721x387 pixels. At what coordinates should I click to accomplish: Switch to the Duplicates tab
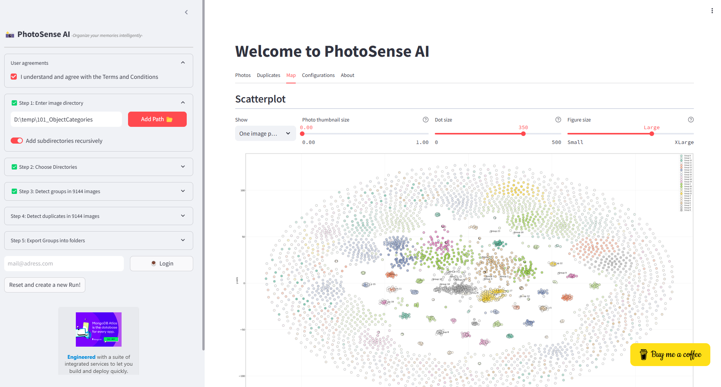pyautogui.click(x=268, y=75)
